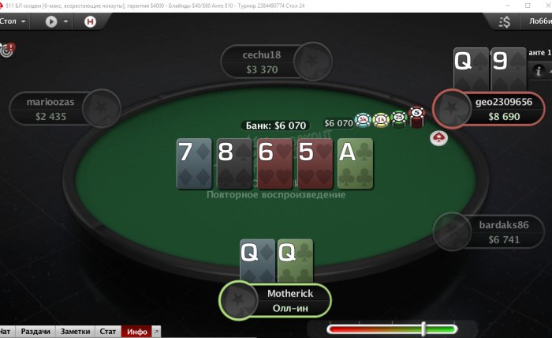Open the cashier dollar icon
Image resolution: width=552 pixels, height=338 pixels.
click(505, 22)
